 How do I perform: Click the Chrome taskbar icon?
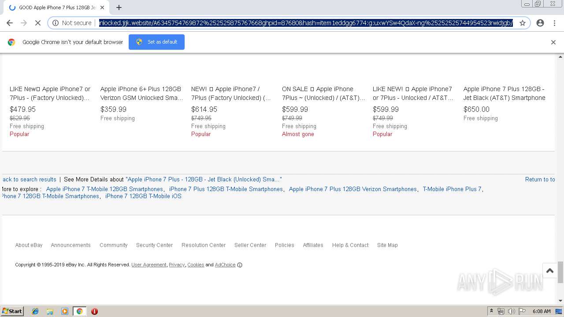[79, 311]
